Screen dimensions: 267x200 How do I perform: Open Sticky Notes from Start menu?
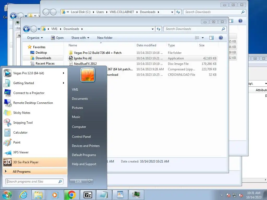pyautogui.click(x=35, y=113)
